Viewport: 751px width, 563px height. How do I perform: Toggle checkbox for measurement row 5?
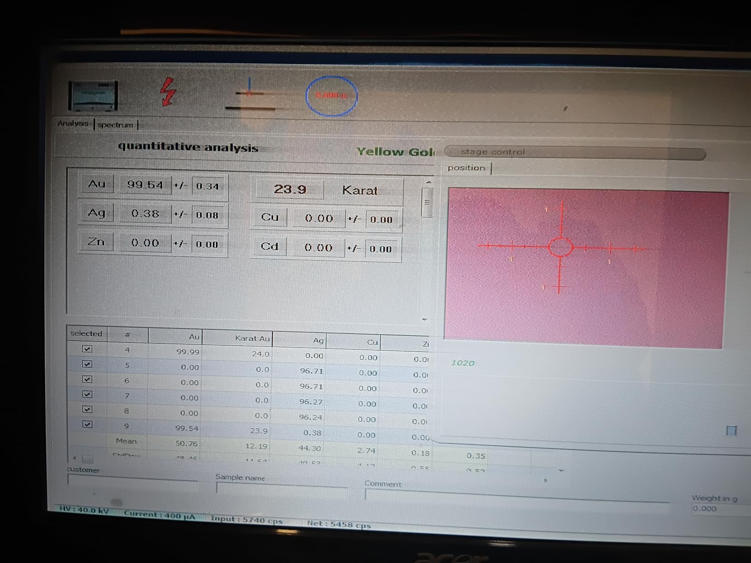point(87,364)
